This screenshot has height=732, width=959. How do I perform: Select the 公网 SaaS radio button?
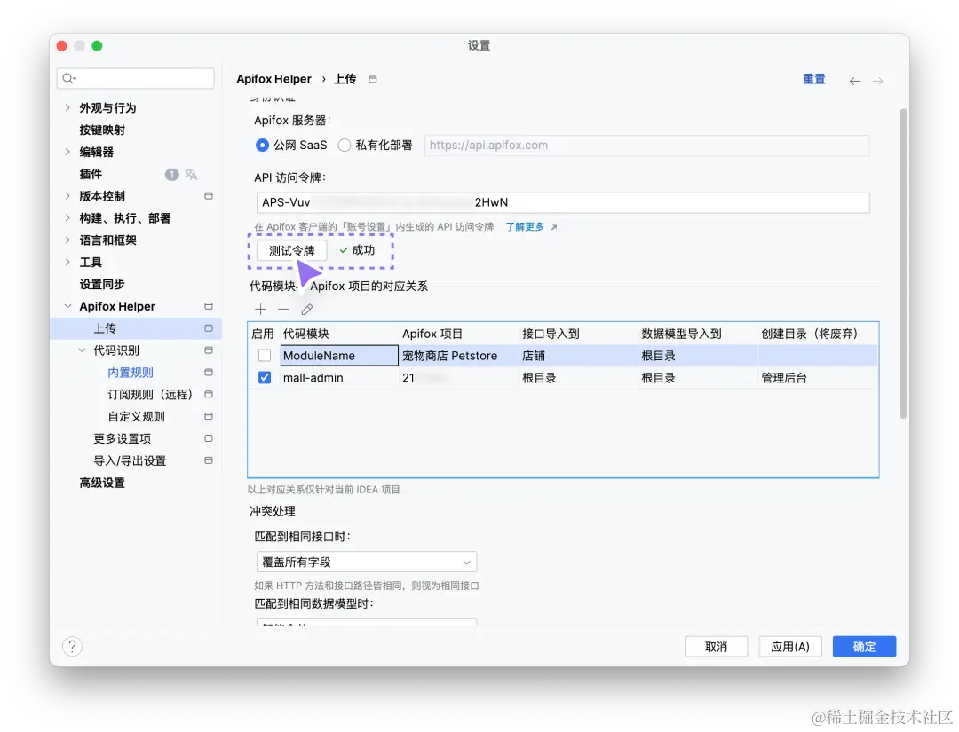pos(262,145)
